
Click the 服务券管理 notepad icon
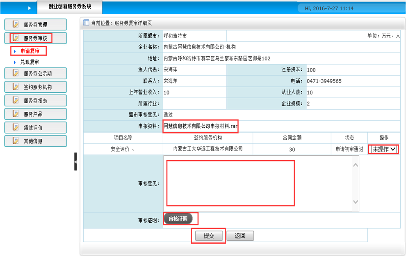(16, 24)
